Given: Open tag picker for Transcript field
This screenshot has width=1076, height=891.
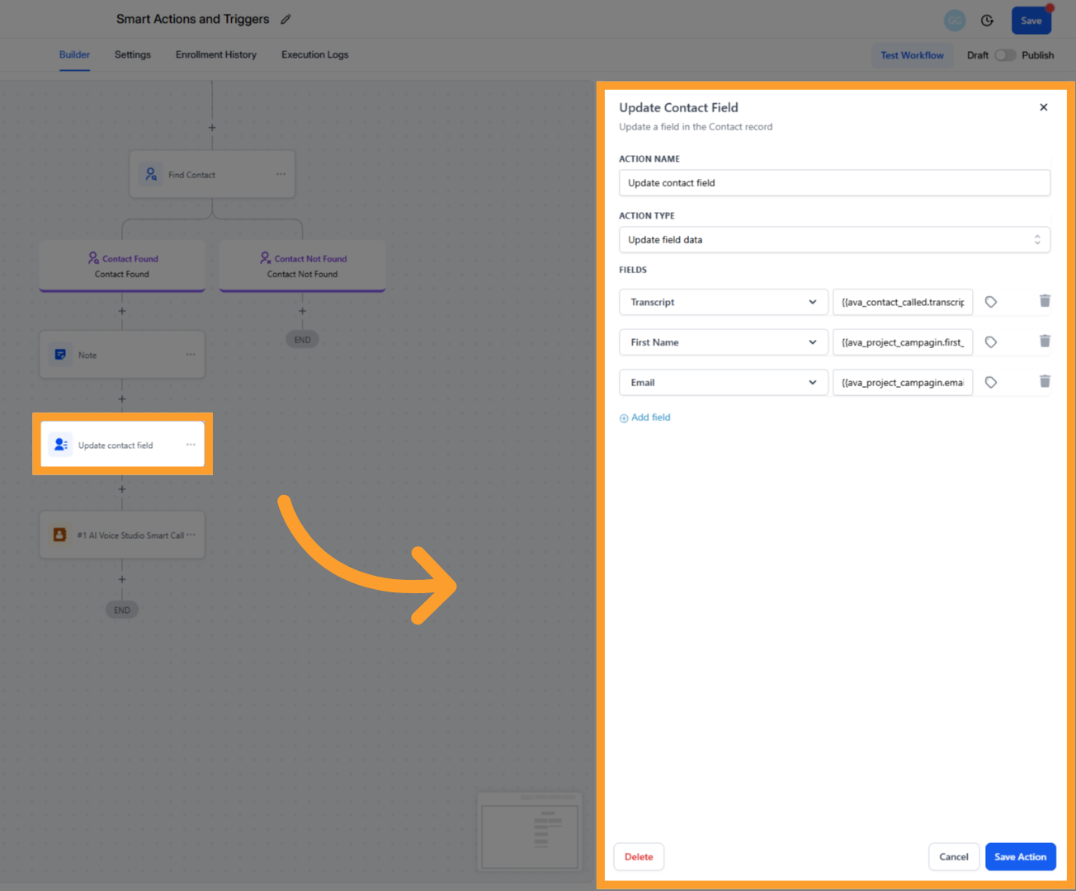Looking at the screenshot, I should [991, 302].
